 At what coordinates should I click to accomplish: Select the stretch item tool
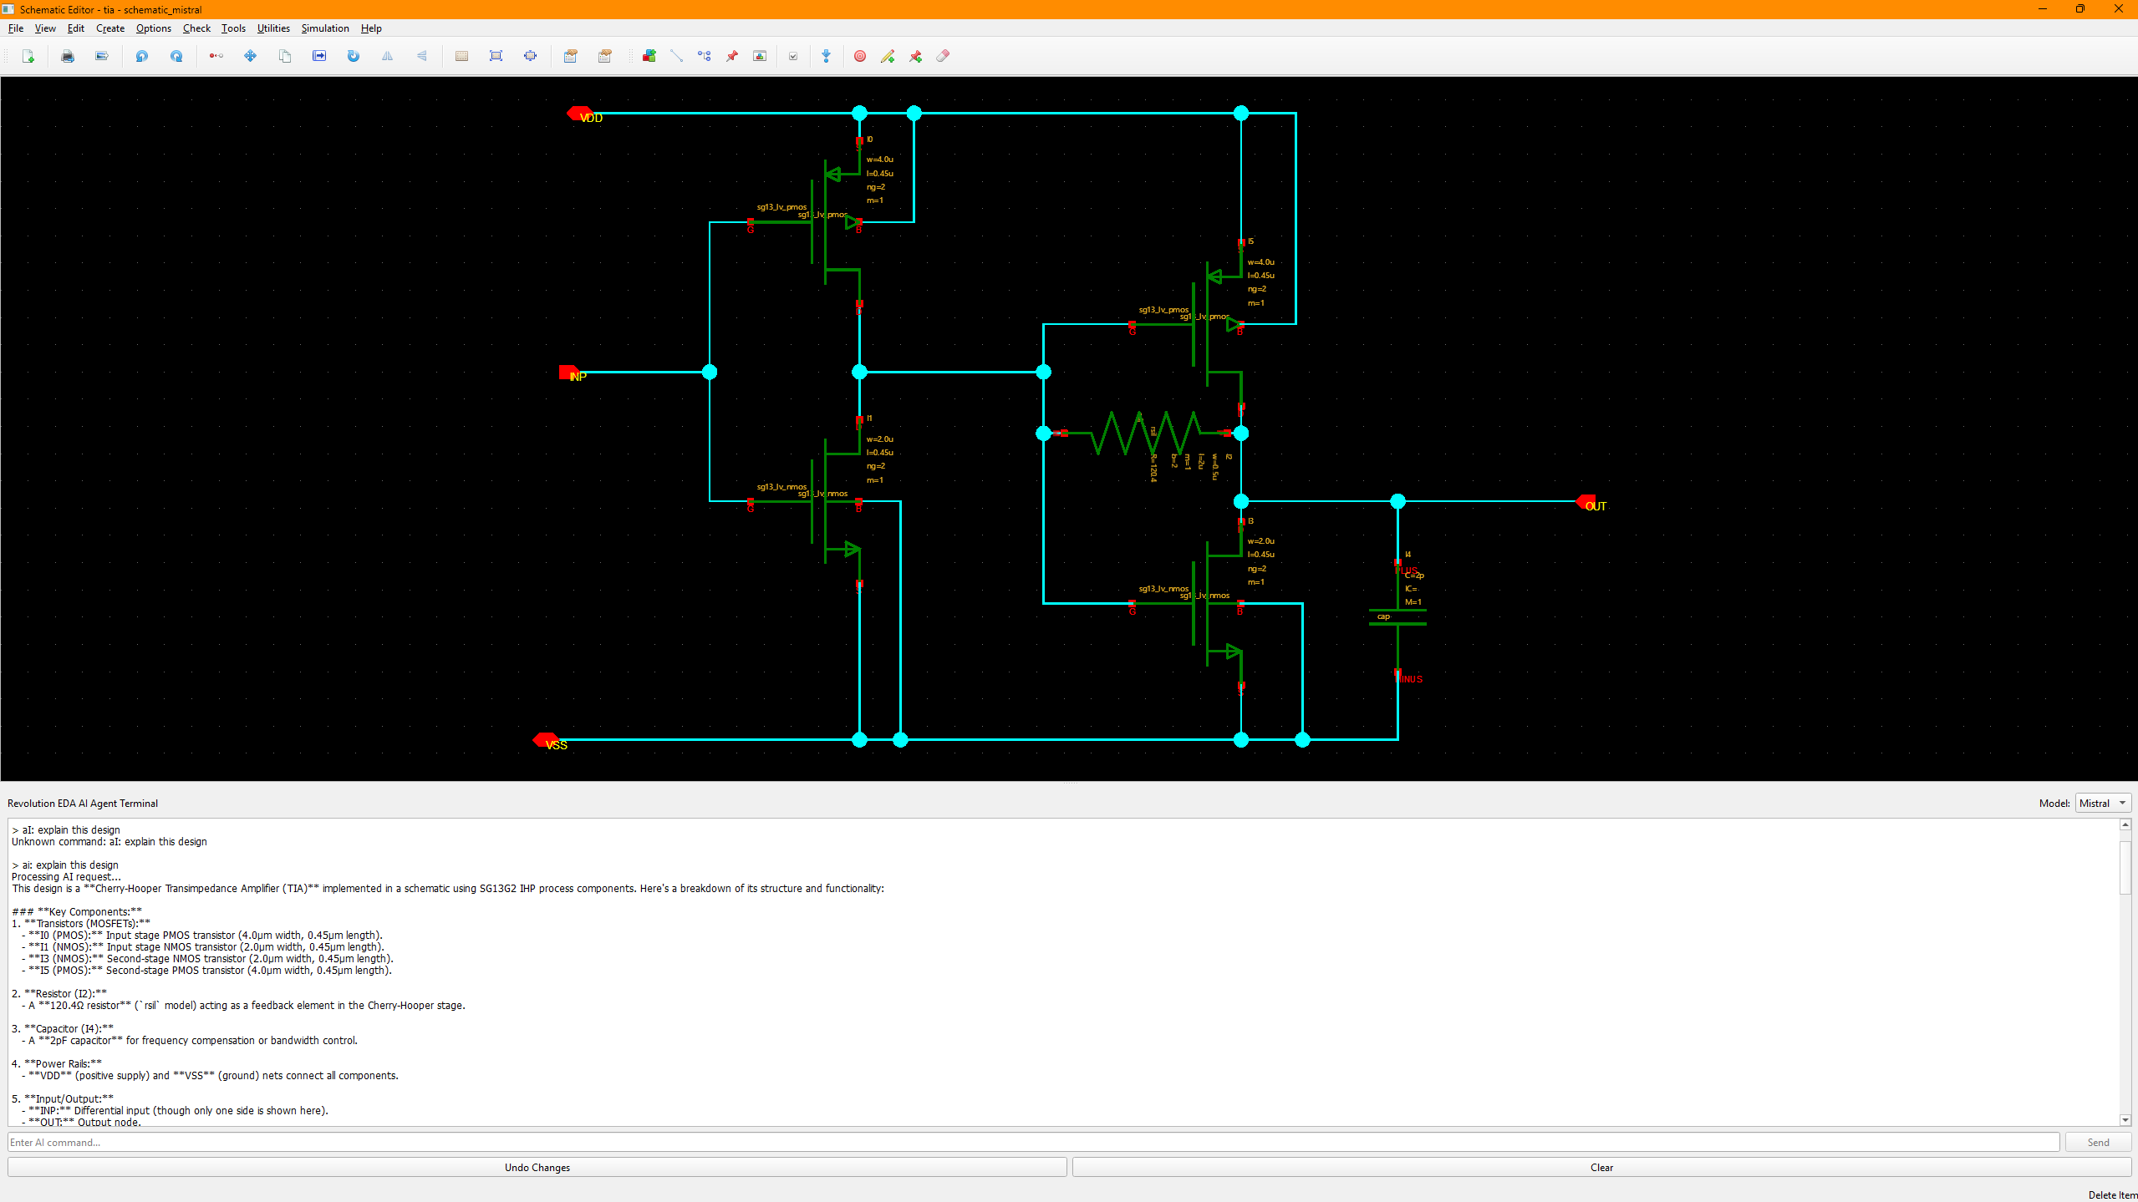pyautogui.click(x=216, y=56)
